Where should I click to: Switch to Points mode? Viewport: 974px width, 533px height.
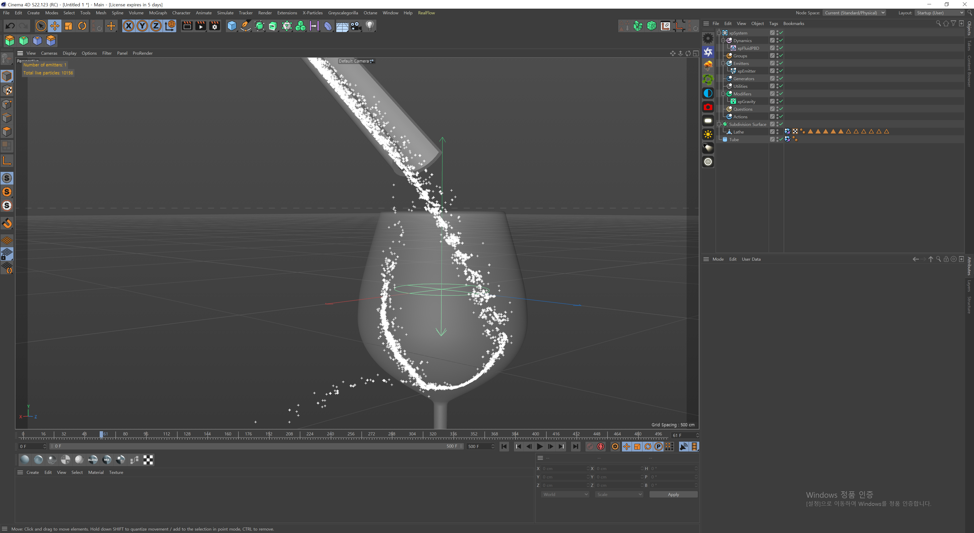[x=7, y=104]
